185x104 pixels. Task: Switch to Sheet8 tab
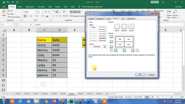(80, 94)
